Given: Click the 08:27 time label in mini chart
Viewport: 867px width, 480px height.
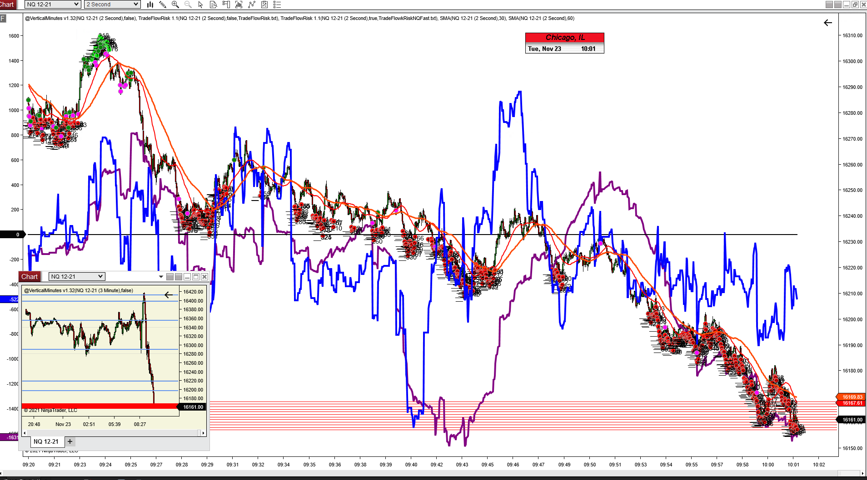Looking at the screenshot, I should tap(140, 424).
